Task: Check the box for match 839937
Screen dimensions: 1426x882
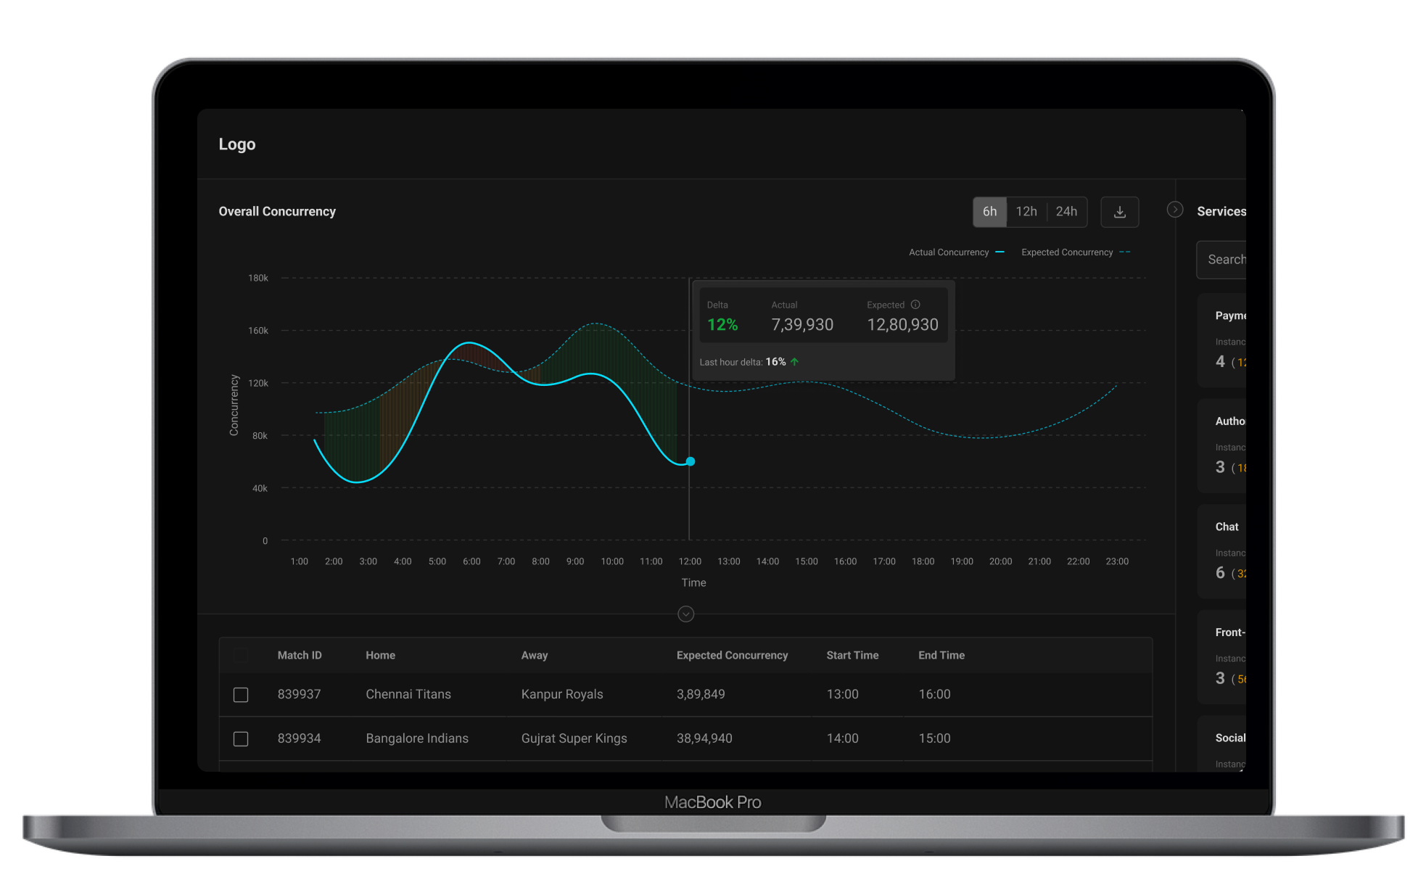Action: 241,695
